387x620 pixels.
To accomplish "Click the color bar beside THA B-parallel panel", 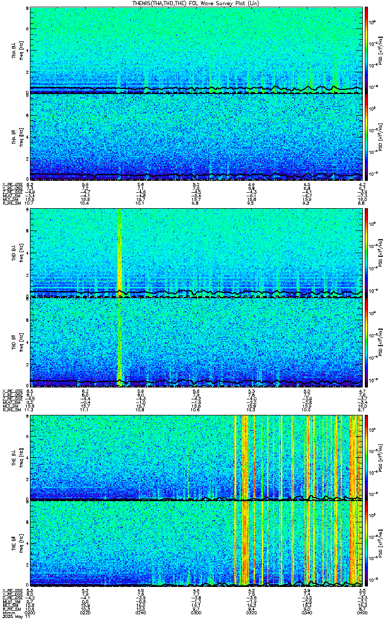I will pyautogui.click(x=367, y=137).
